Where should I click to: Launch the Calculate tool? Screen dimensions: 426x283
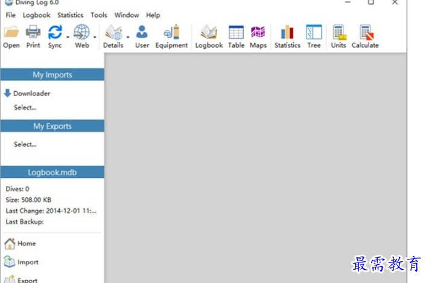(365, 32)
